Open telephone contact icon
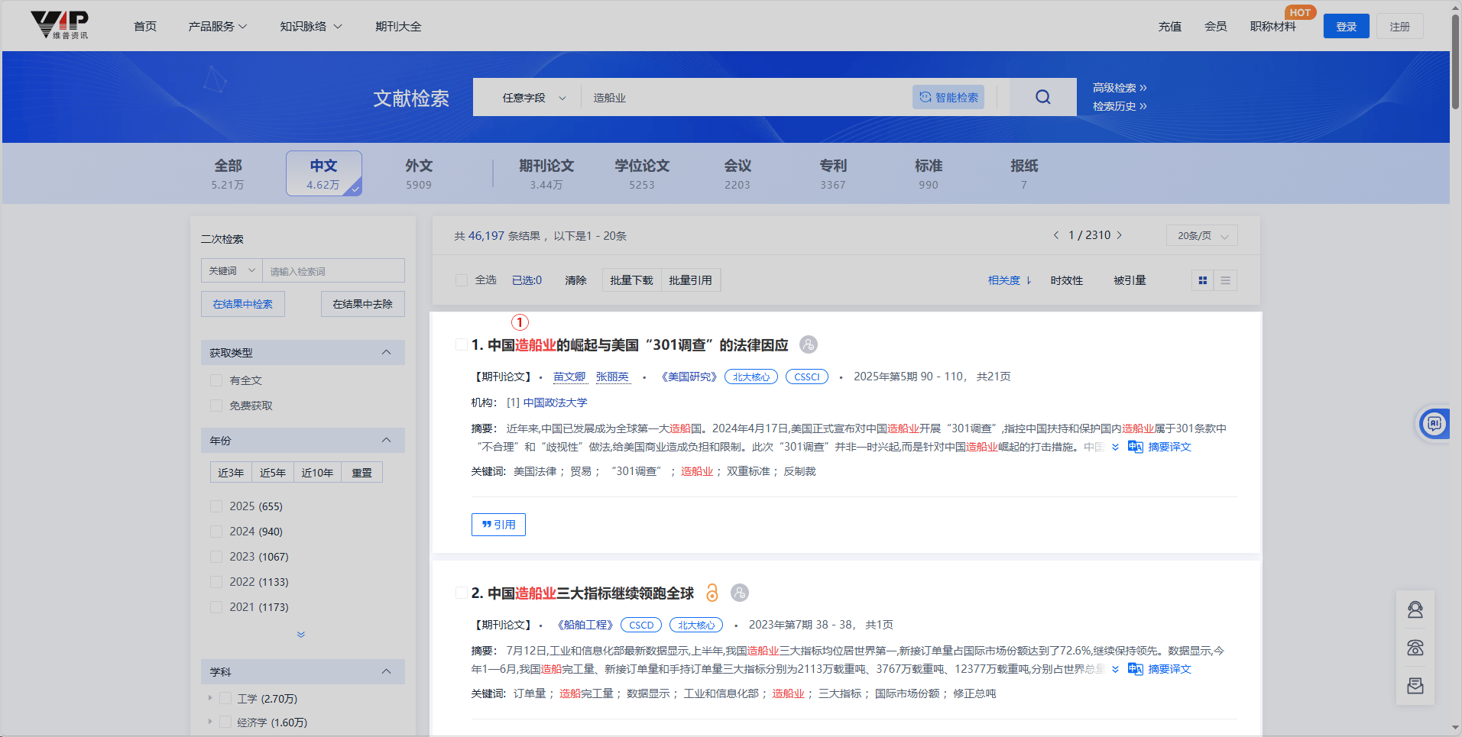Image resolution: width=1462 pixels, height=737 pixels. tap(1415, 648)
